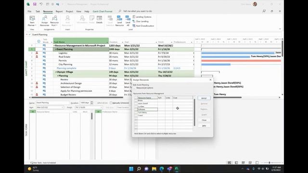Switch to Gantt Chart view in the status bar
The height and width of the screenshot is (173, 308).
pos(229,162)
